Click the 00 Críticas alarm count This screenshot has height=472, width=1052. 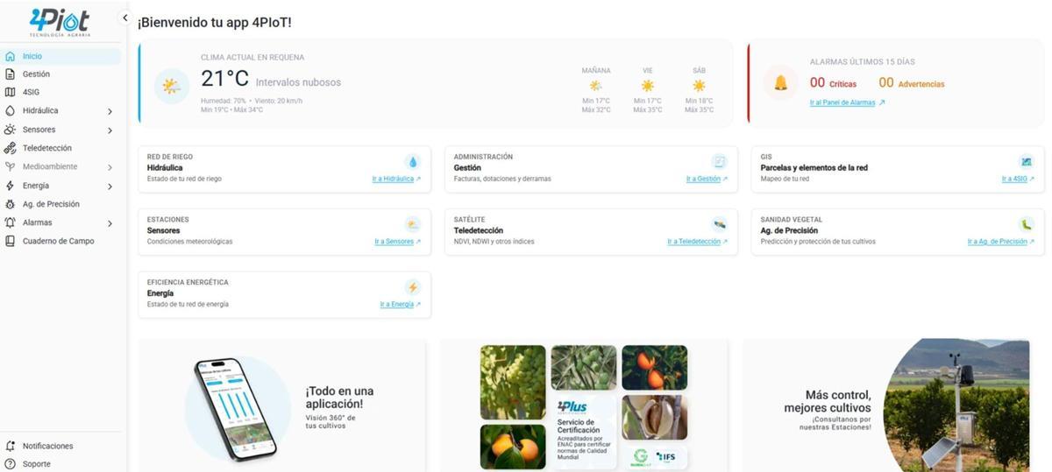pyautogui.click(x=833, y=83)
